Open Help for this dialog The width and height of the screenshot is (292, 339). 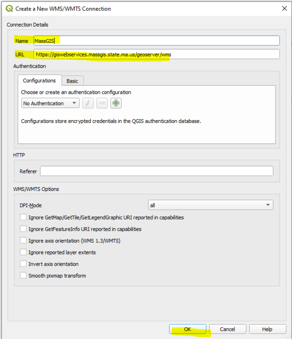click(268, 329)
